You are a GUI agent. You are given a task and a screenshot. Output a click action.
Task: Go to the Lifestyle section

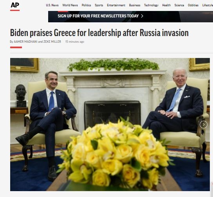208,5
